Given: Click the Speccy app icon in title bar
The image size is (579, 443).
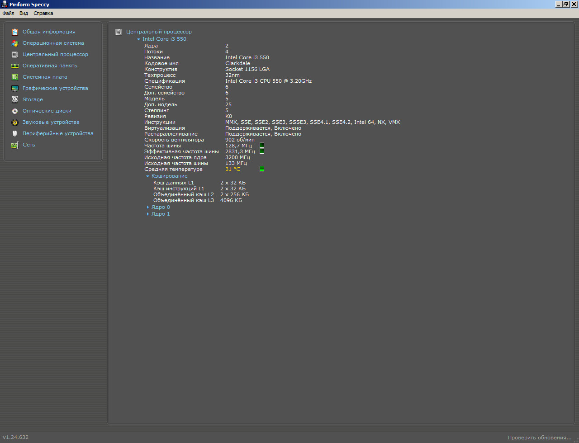Looking at the screenshot, I should click(4, 5).
